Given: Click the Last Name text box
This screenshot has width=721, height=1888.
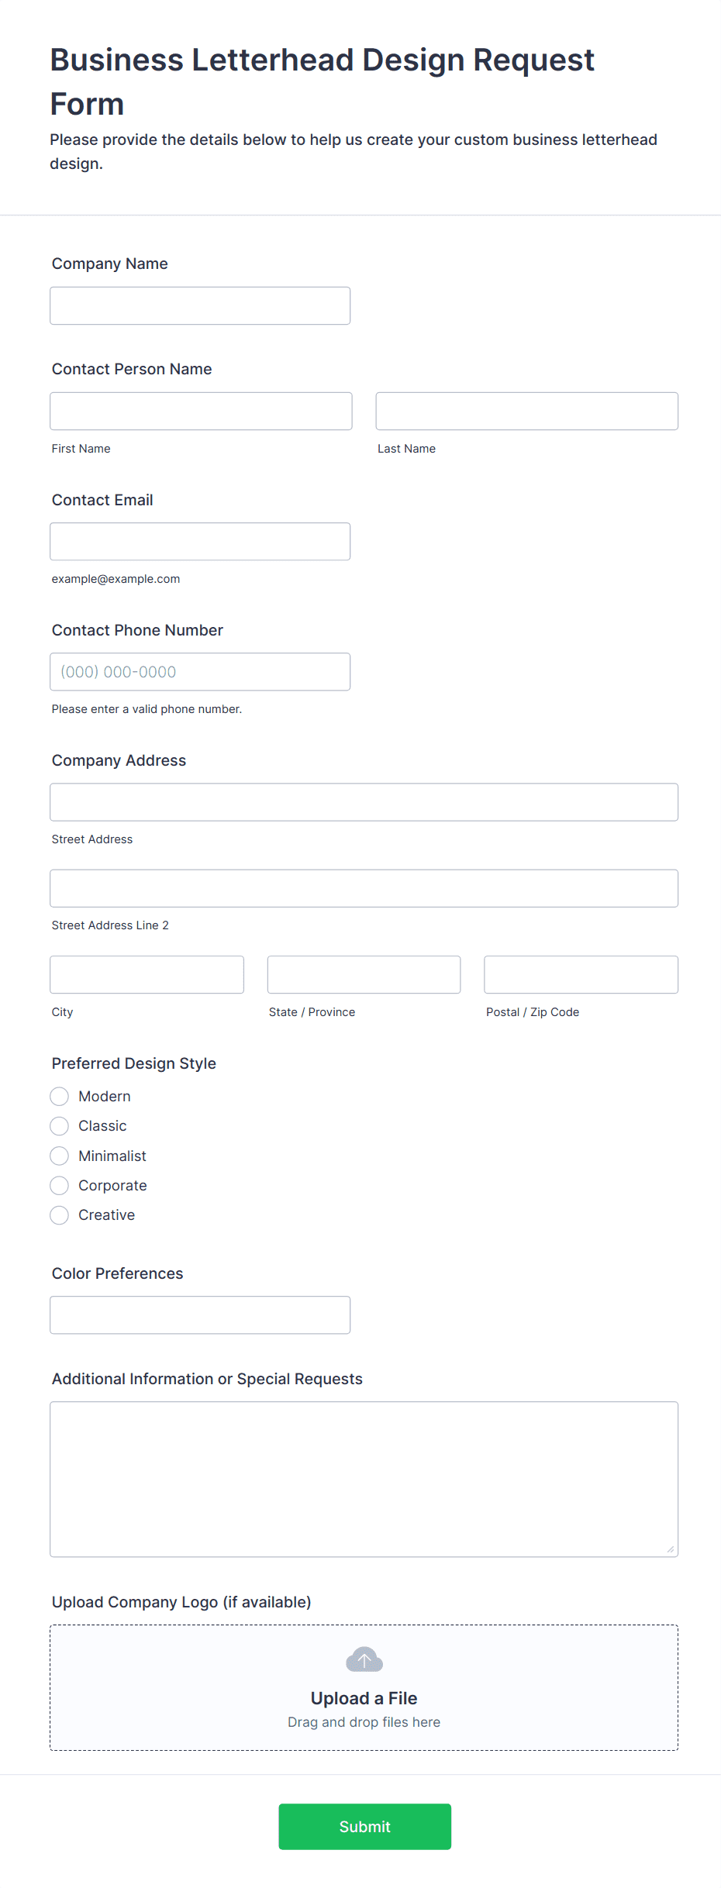Looking at the screenshot, I should (526, 412).
